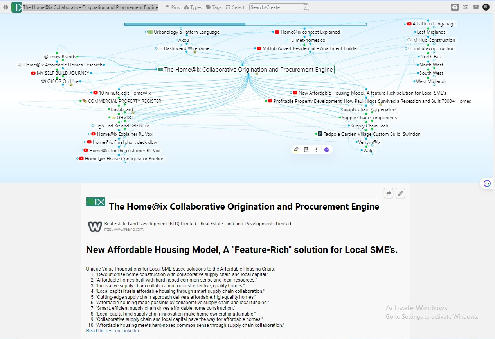The image size is (495, 339).
Task: Open the East Midlands thought
Action: pos(431,32)
